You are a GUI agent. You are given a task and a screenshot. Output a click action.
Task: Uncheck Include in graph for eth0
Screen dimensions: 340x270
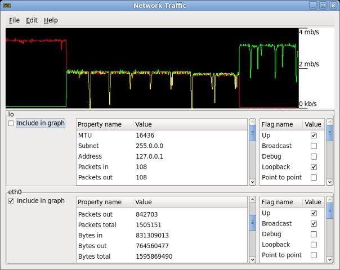[11, 201]
